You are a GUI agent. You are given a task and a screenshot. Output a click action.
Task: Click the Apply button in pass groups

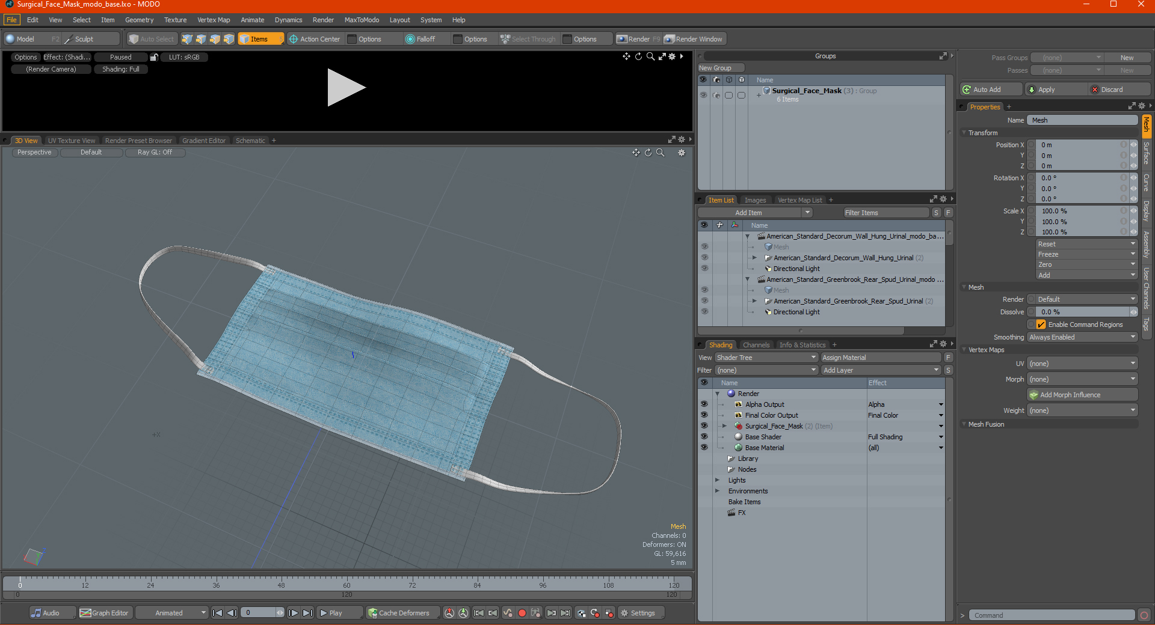tap(1057, 90)
